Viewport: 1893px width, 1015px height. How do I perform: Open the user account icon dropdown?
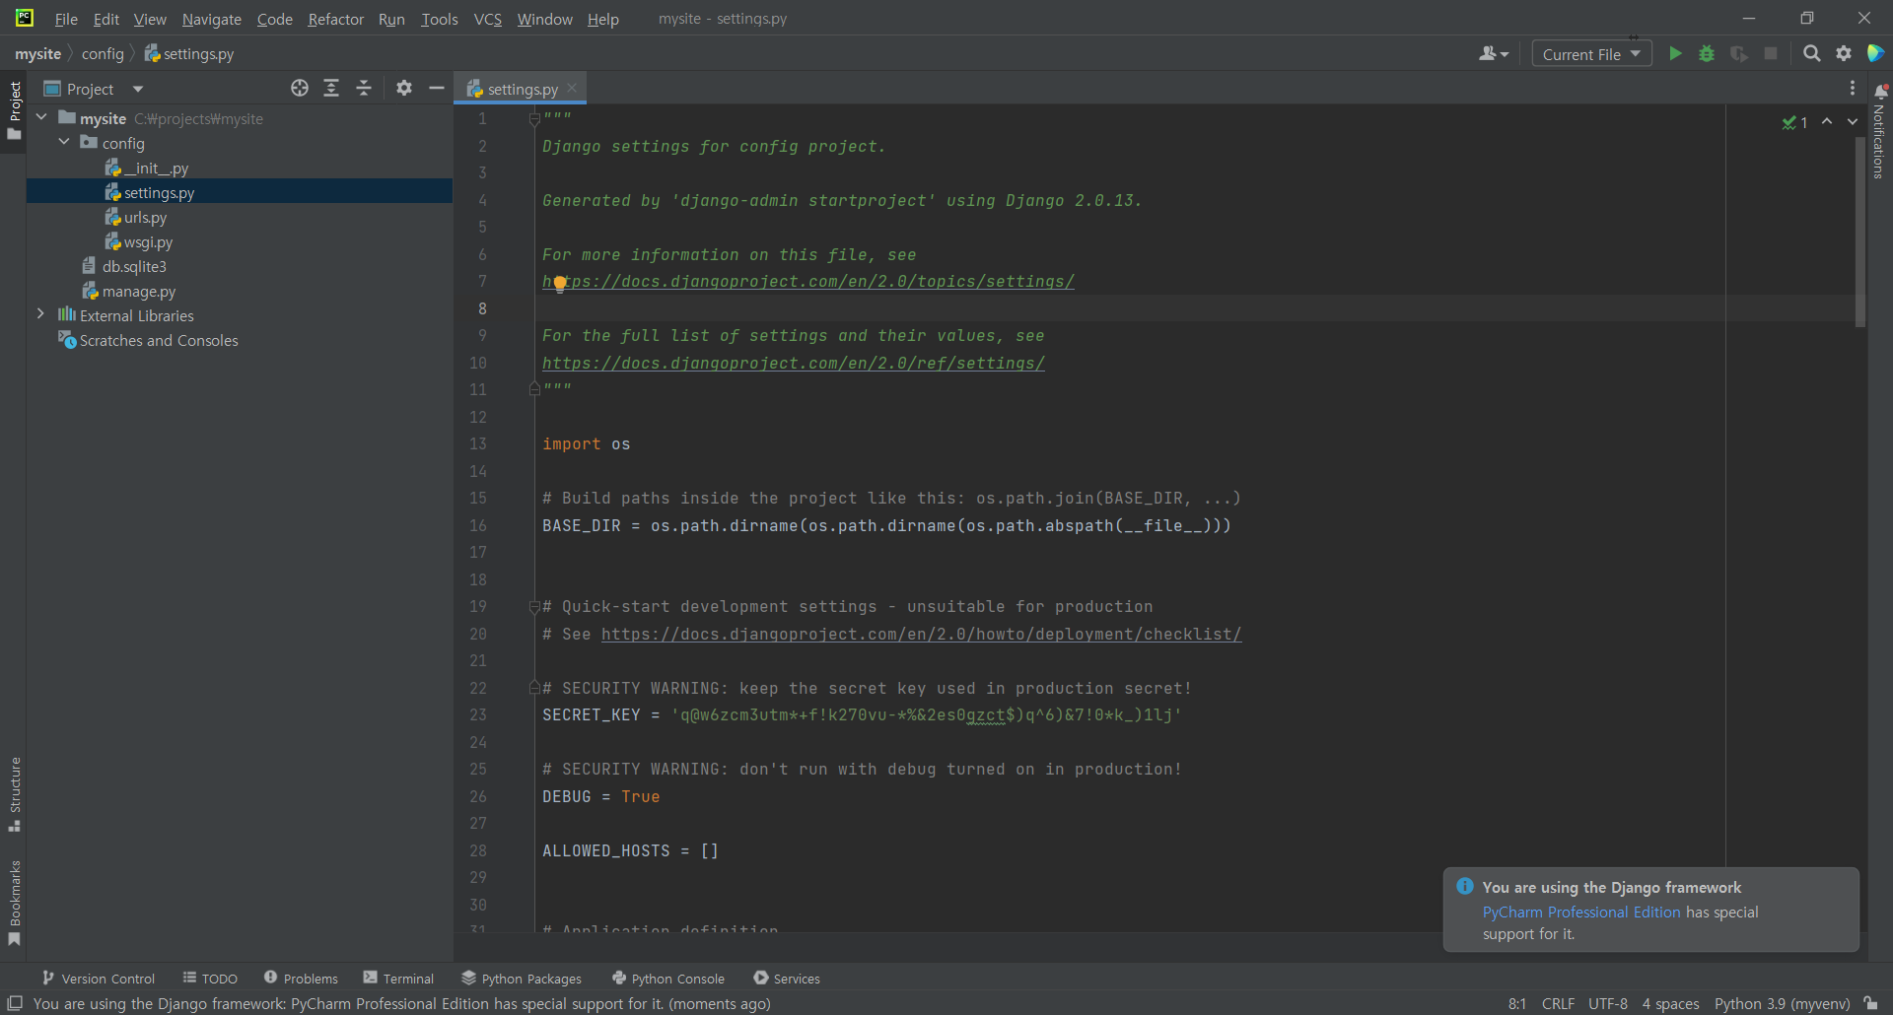(x=1494, y=53)
